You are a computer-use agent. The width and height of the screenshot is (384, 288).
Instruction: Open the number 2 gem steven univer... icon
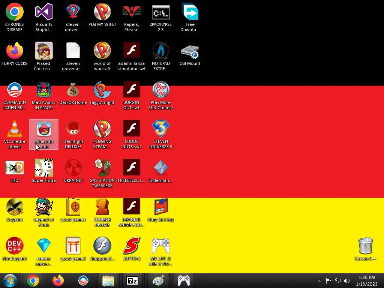coord(73,12)
